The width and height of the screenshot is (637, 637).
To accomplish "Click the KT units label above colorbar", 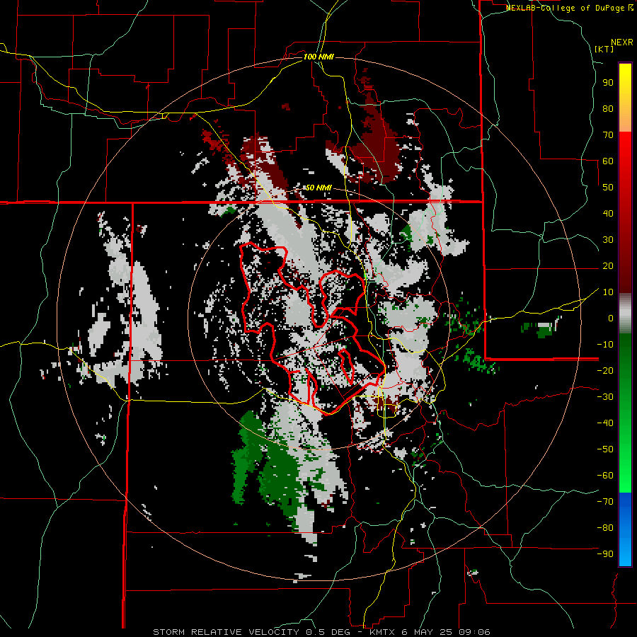I will coord(604,49).
